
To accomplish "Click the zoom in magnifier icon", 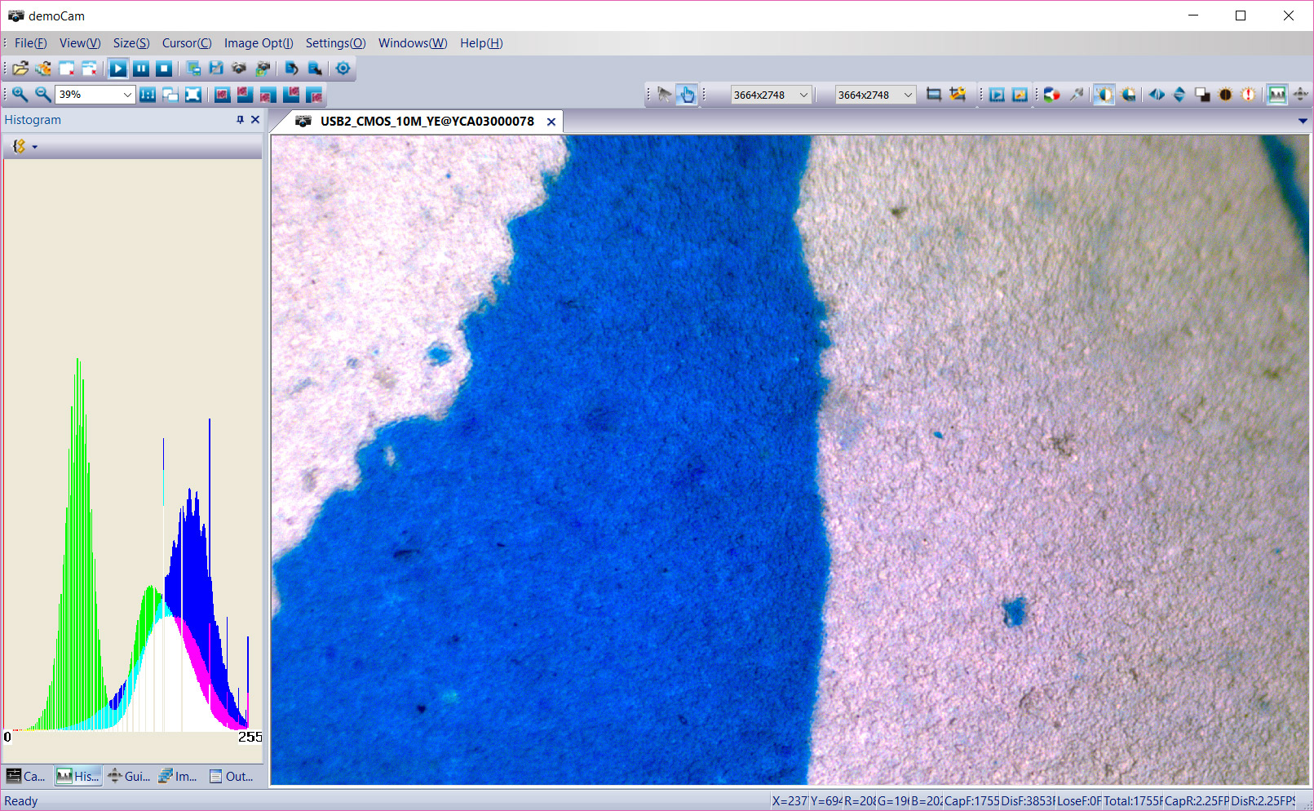I will tap(20, 95).
